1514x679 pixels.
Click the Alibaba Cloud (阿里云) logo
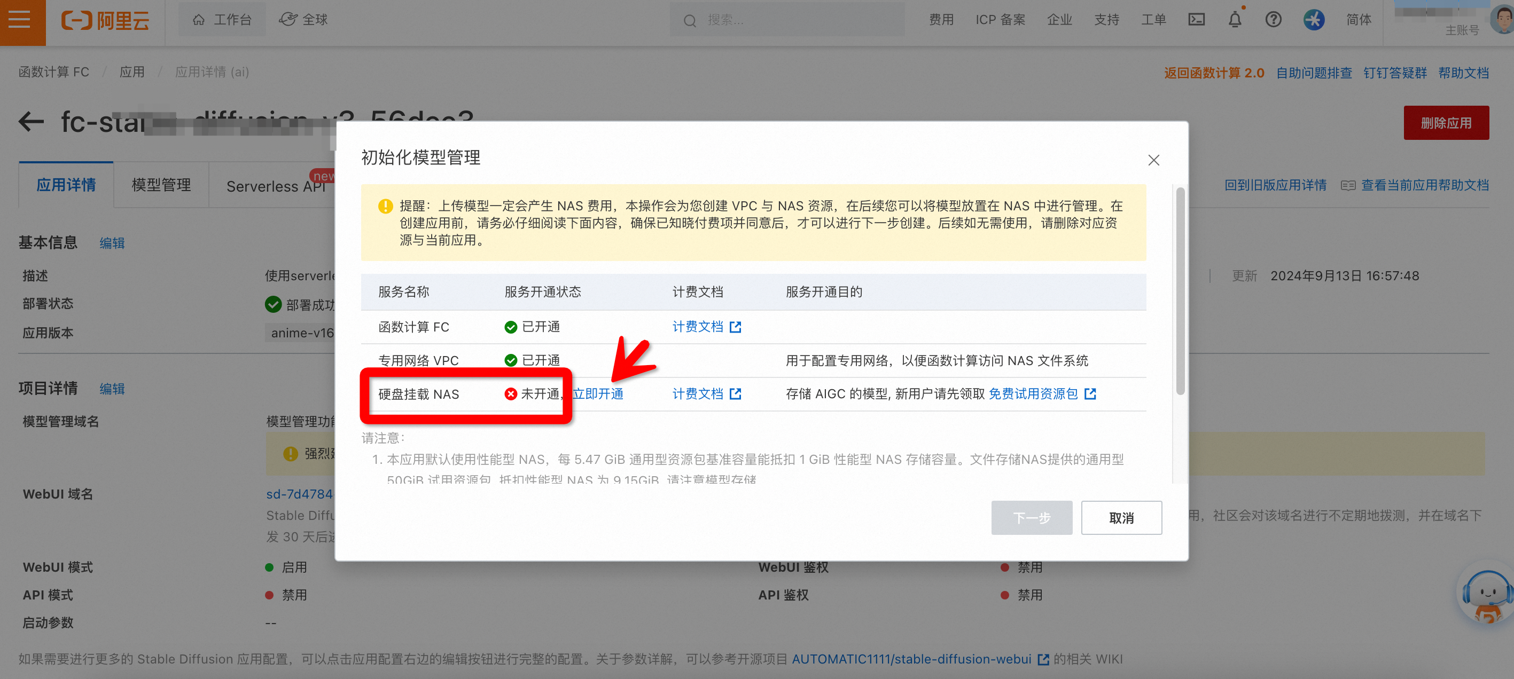105,21
